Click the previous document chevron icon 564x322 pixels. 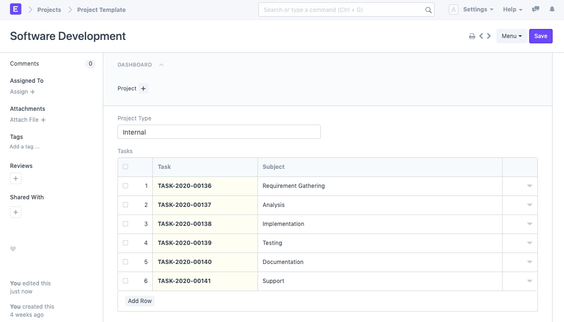(482, 36)
